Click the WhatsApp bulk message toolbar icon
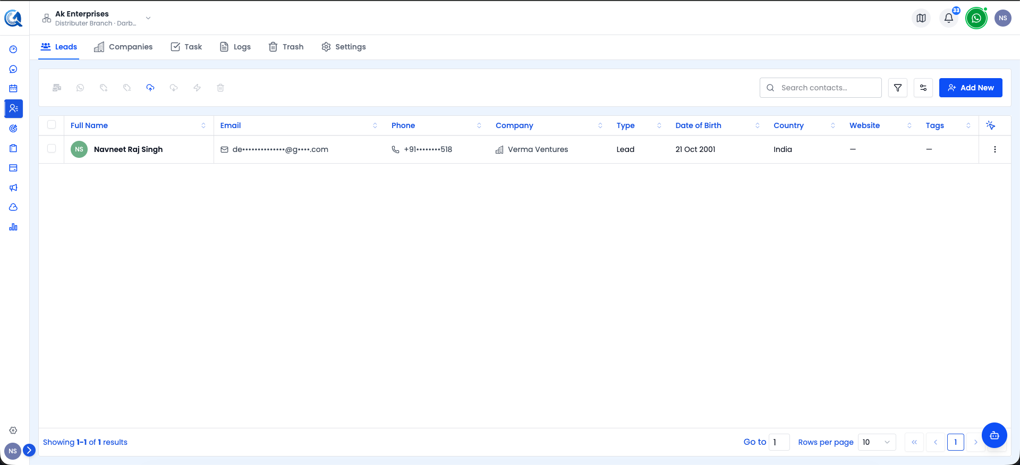Screen dimensions: 1020x465 (x=80, y=88)
